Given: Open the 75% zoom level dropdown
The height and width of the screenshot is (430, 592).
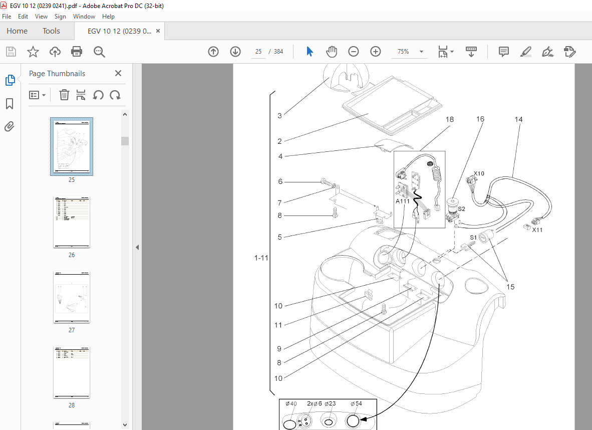Looking at the screenshot, I should (421, 52).
